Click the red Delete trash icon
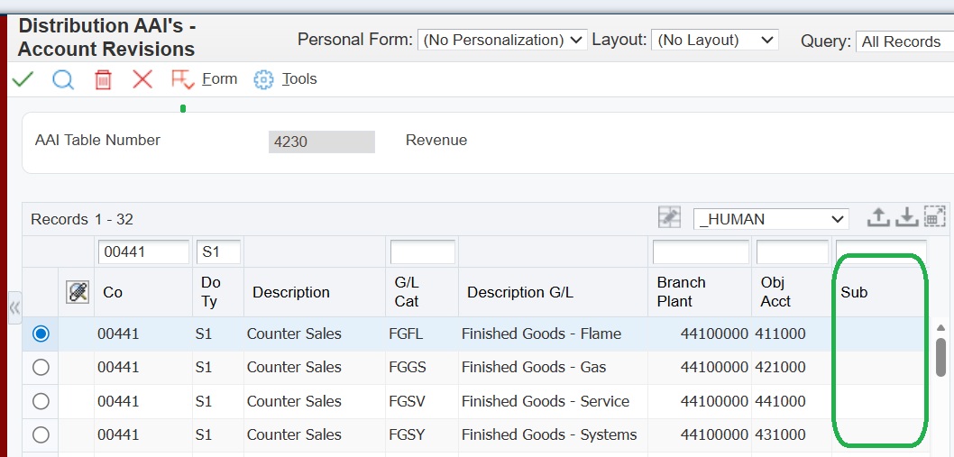 point(103,79)
